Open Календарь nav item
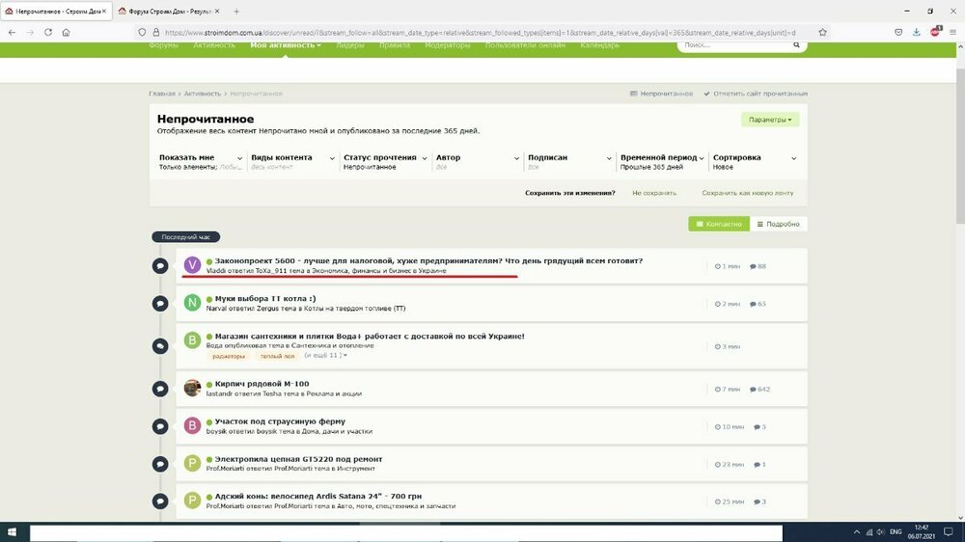965x542 pixels. pyautogui.click(x=600, y=45)
